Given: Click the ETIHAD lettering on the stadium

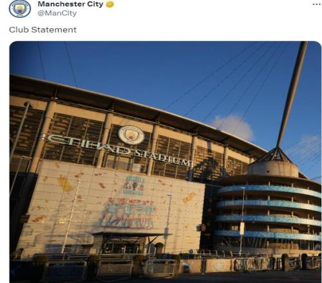Looking at the screenshot, I should (x=90, y=145).
